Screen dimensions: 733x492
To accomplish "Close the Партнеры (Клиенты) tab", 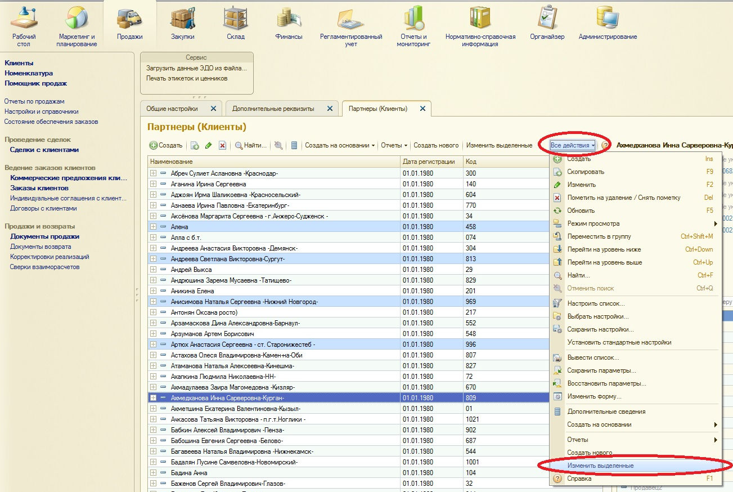I will tap(422, 109).
